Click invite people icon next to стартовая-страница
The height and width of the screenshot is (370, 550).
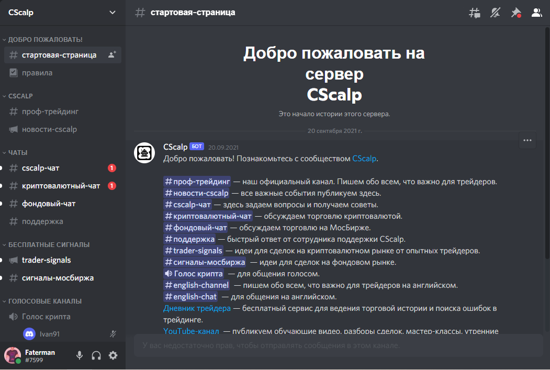point(112,55)
